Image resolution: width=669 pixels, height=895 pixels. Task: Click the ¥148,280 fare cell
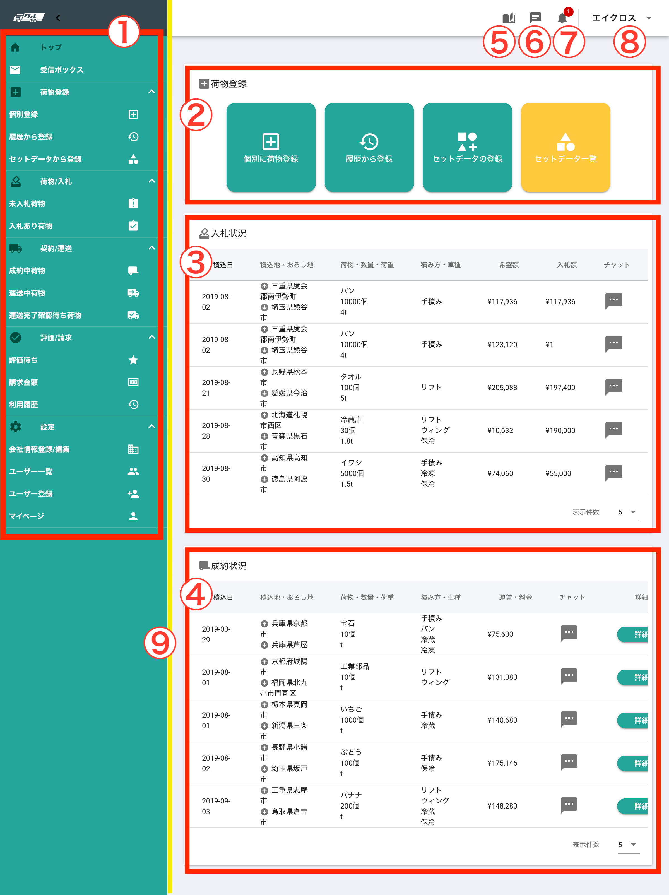(x=502, y=806)
